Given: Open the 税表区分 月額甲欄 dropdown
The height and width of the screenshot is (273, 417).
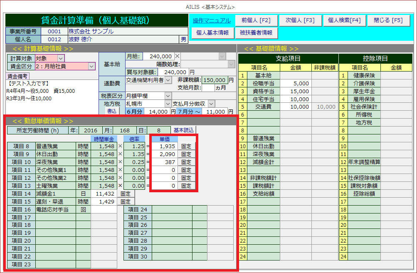Looking at the screenshot, I should pos(168,96).
